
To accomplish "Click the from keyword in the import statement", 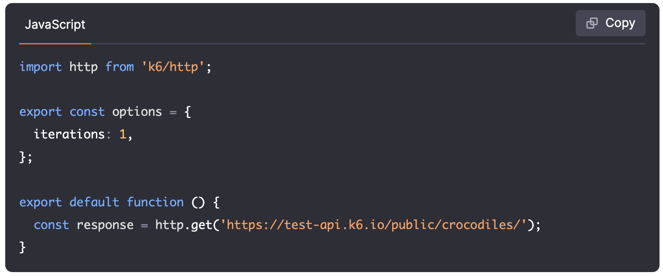I will [x=120, y=67].
